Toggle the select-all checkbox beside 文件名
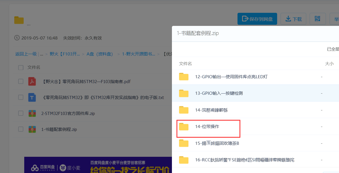The height and width of the screenshot is (173, 339). [x=21, y=67]
